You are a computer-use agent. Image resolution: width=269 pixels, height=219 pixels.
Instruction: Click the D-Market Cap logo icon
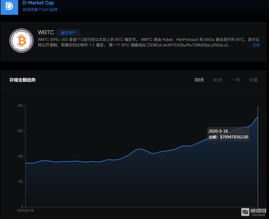[9, 7]
